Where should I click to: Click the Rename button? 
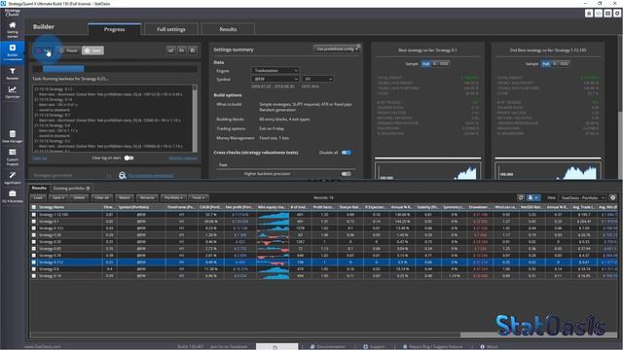tap(147, 197)
